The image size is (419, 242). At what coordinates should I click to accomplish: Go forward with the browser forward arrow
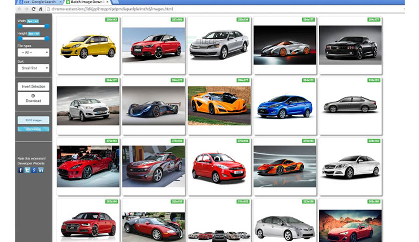pyautogui.click(x=26, y=9)
